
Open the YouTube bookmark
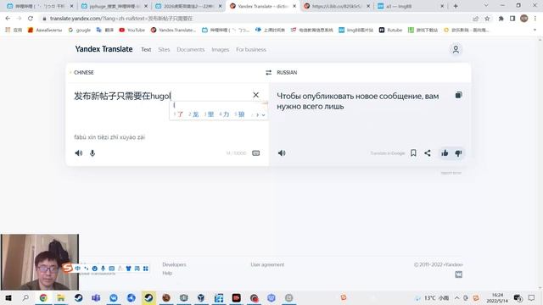click(x=132, y=30)
